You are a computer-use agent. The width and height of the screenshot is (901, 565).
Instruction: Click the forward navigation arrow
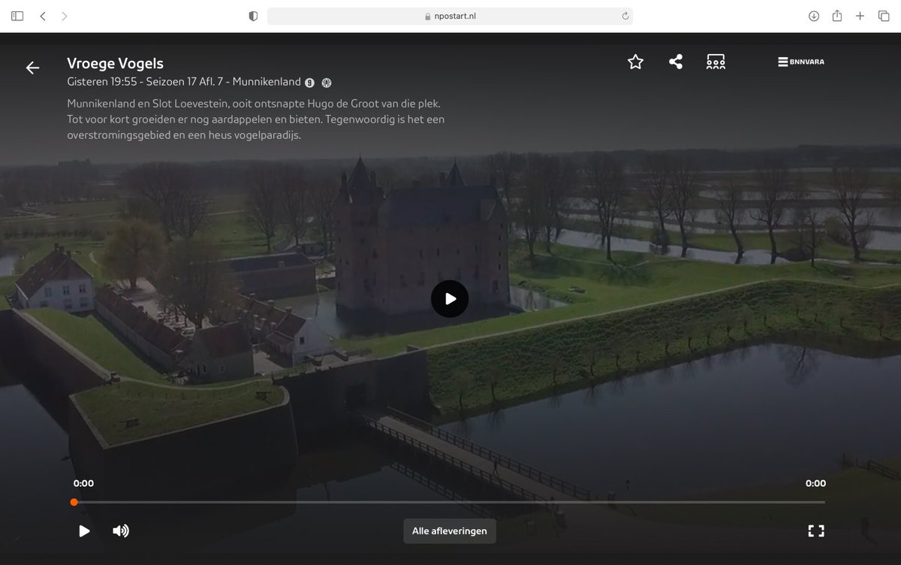coord(64,15)
